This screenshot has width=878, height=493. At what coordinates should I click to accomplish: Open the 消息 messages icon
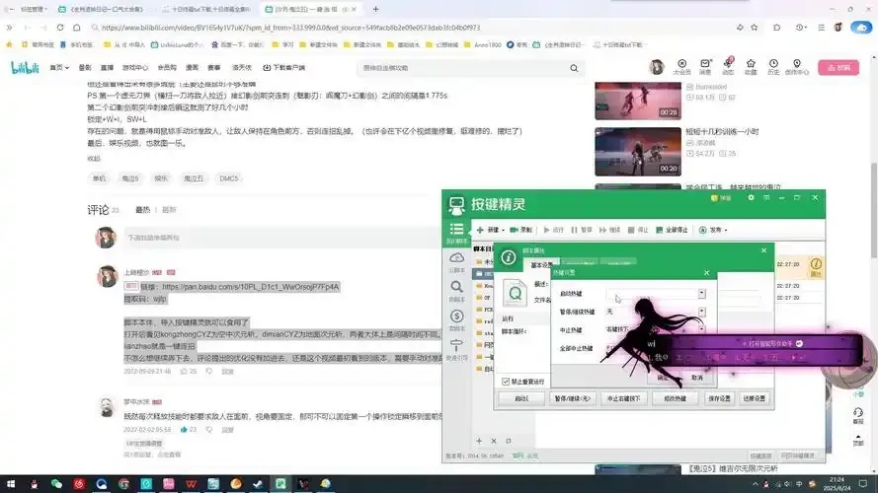[x=705, y=67]
